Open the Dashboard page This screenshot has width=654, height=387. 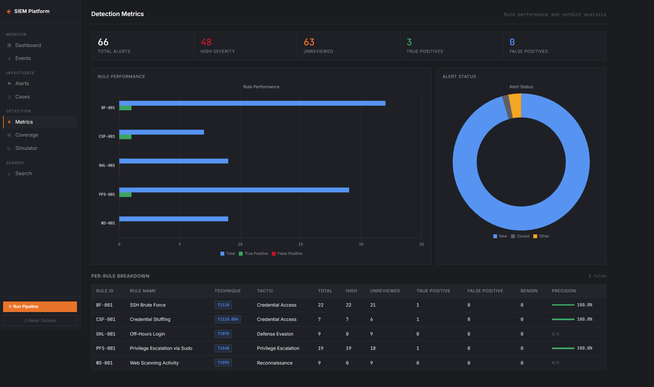pyautogui.click(x=40, y=45)
